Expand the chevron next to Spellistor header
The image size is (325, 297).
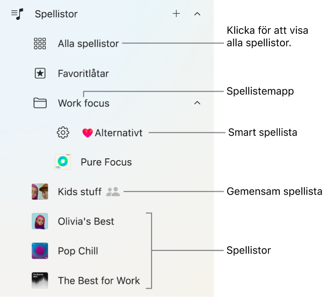197,14
